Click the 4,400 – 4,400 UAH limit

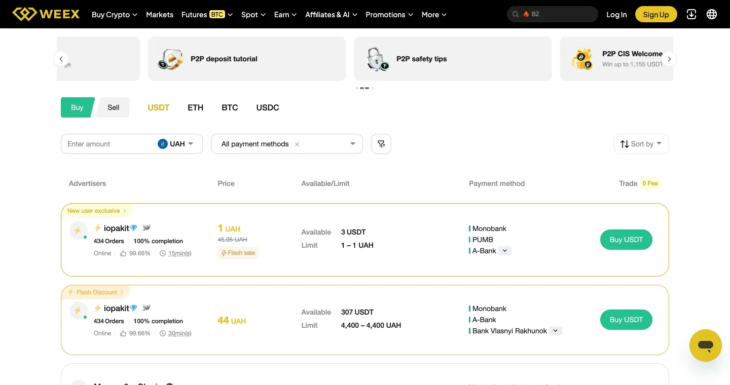click(x=371, y=325)
